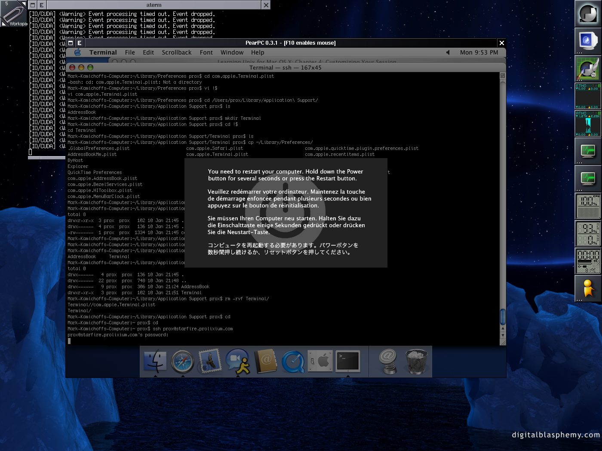
Task: Open the Font menu
Action: 206,52
